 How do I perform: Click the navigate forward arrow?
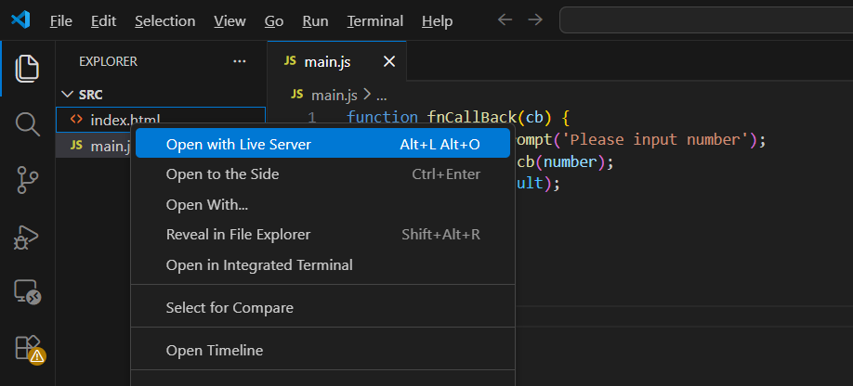pyautogui.click(x=534, y=19)
